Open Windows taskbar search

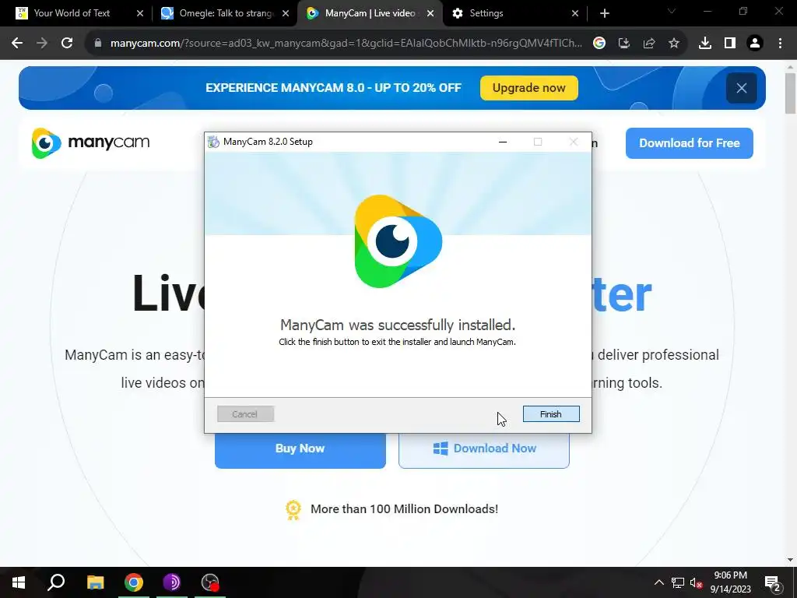[x=56, y=582]
